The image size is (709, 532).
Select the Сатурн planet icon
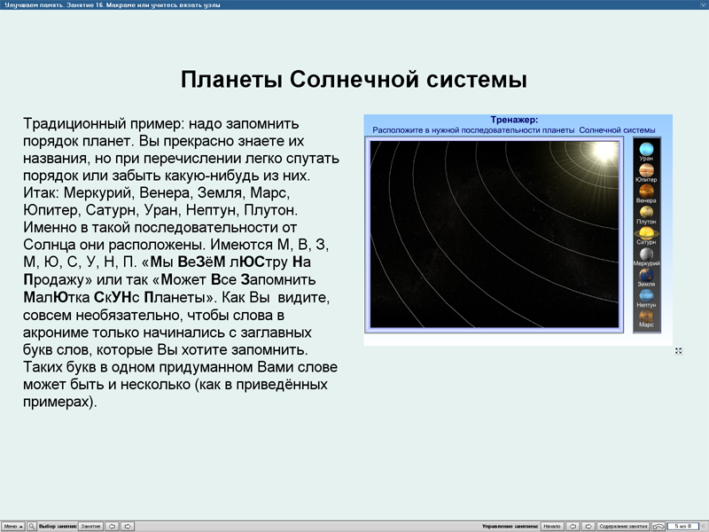click(x=645, y=233)
